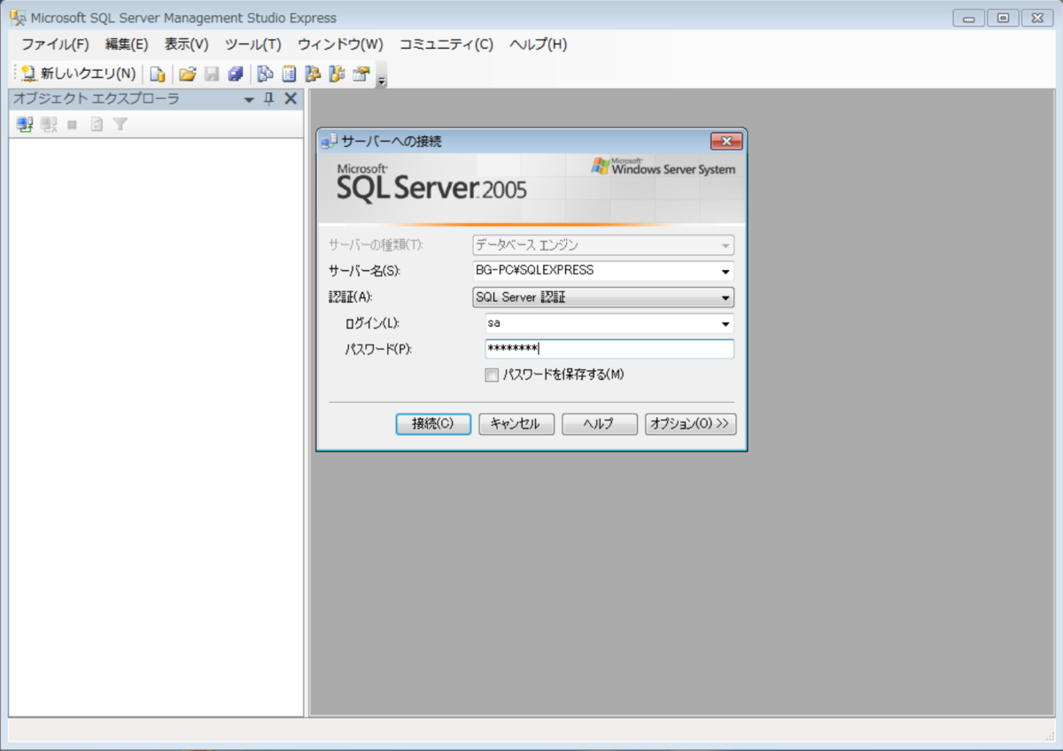Click the save floppy disk icon
This screenshot has height=751, width=1063.
(212, 74)
